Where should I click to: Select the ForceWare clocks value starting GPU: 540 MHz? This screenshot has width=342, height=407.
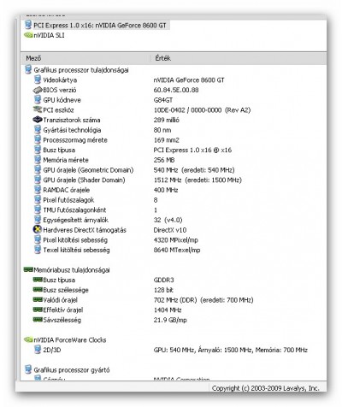tap(231, 350)
